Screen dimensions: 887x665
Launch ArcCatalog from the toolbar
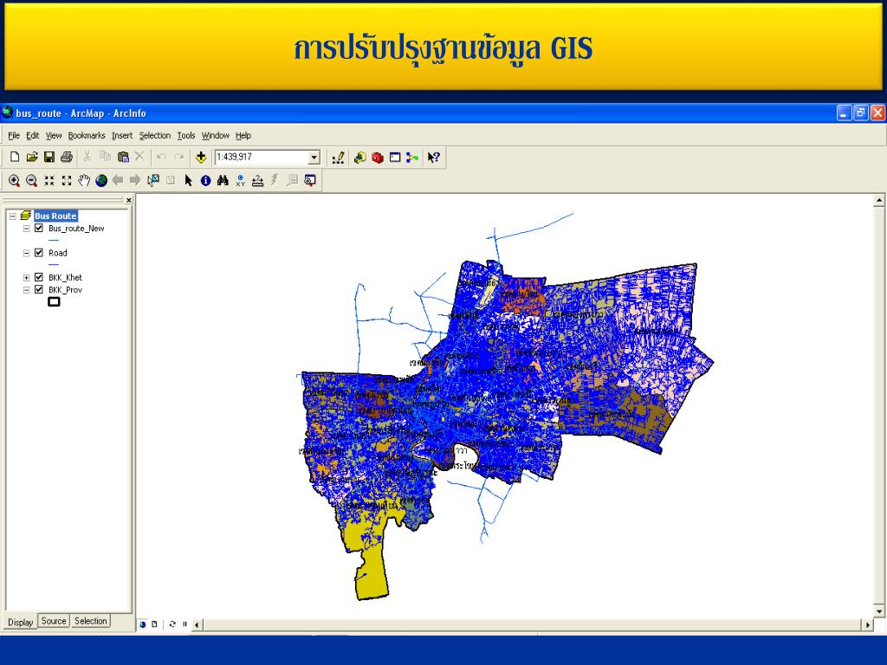click(x=359, y=158)
